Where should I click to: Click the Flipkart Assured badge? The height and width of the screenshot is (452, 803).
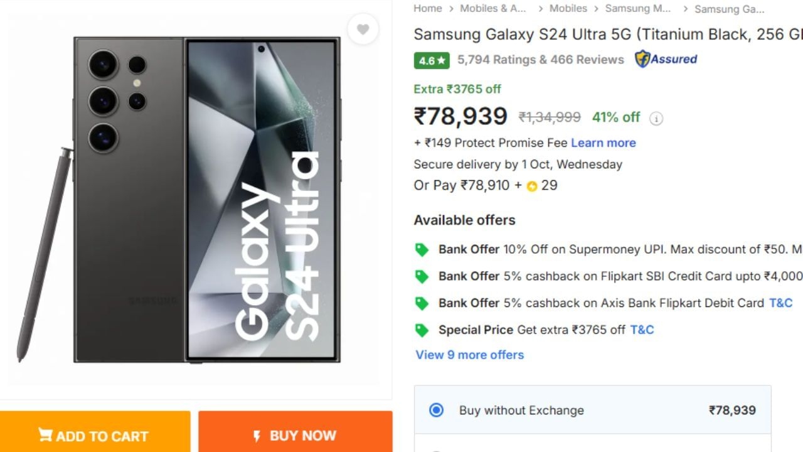click(x=666, y=60)
